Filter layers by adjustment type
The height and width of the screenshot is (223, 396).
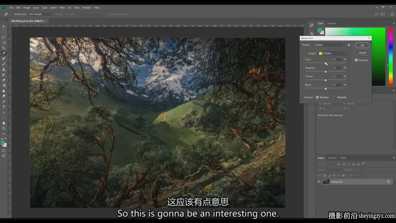click(344, 164)
